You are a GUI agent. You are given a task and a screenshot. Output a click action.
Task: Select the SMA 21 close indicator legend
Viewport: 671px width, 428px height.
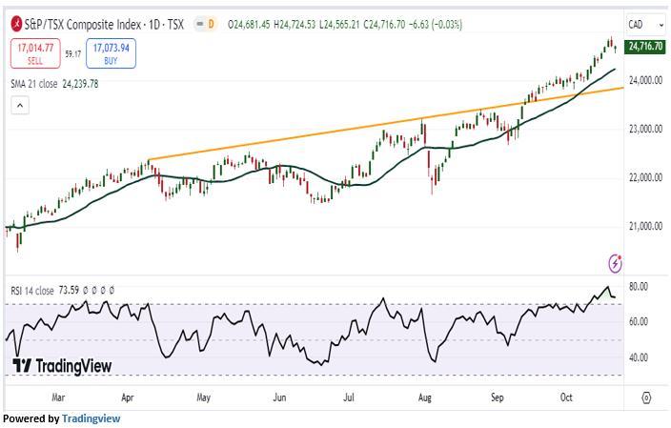click(x=54, y=84)
